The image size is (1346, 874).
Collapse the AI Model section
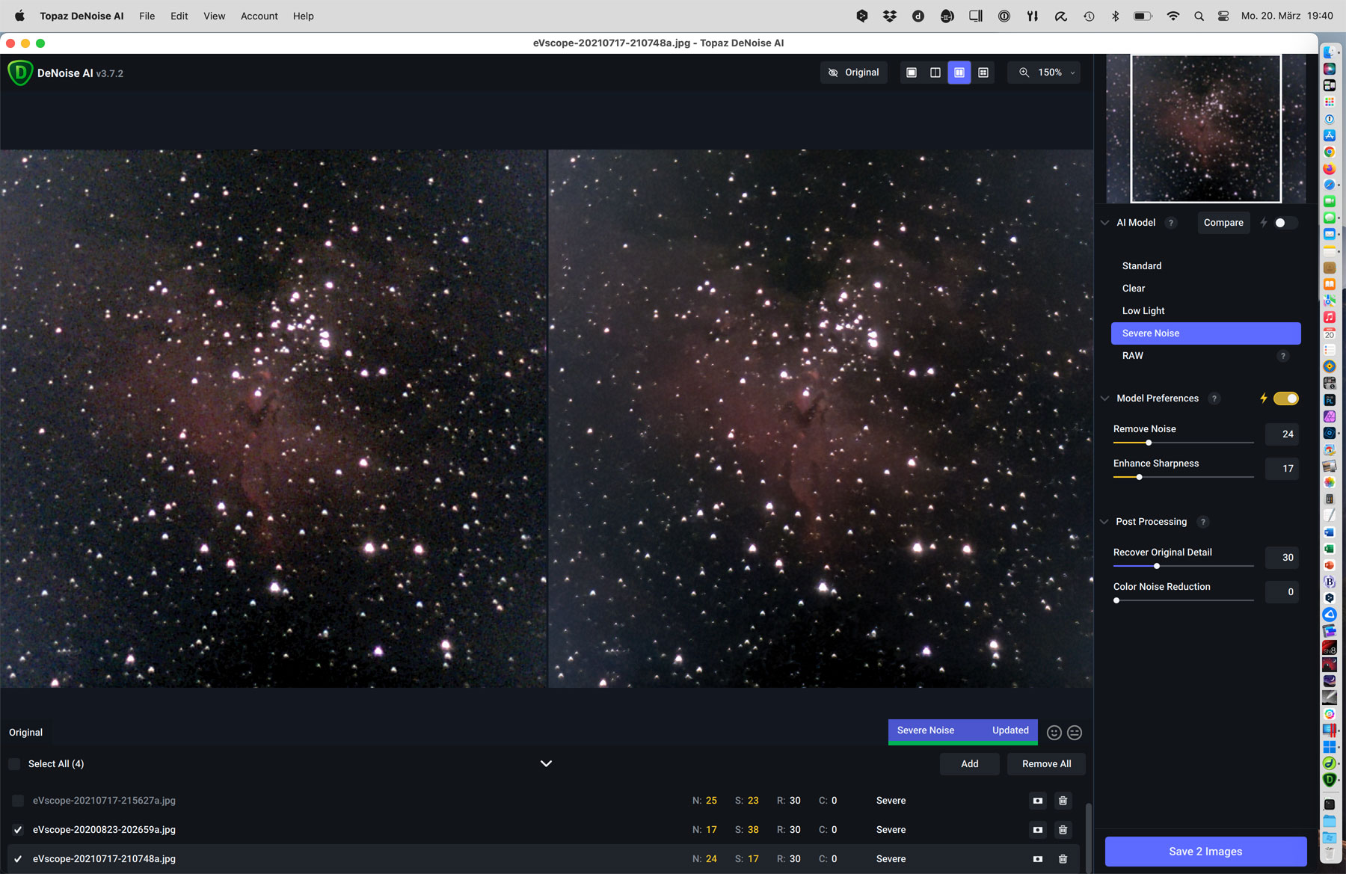tap(1104, 223)
